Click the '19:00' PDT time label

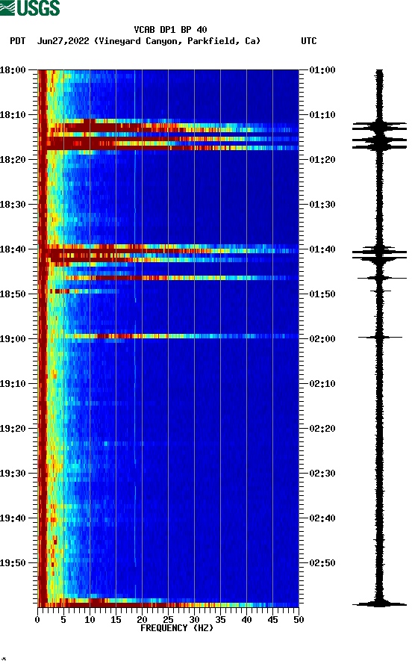13,339
